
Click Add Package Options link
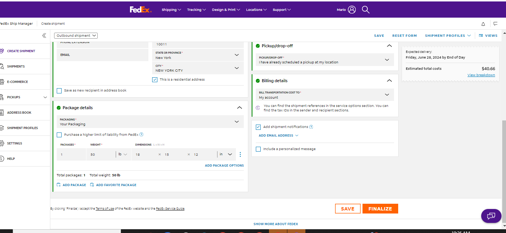click(x=224, y=165)
